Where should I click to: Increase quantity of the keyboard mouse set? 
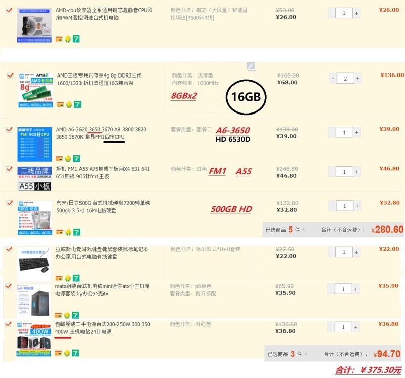(x=357, y=252)
